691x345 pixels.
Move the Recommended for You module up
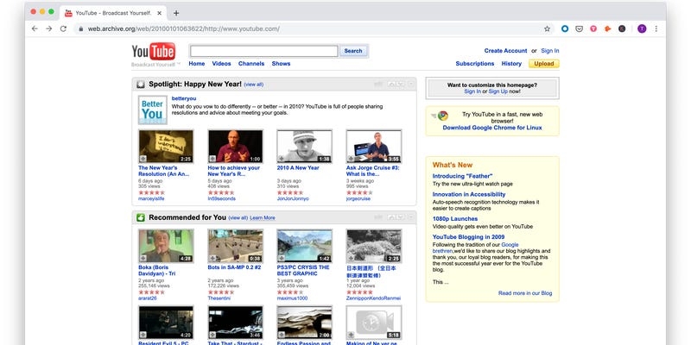(392, 217)
